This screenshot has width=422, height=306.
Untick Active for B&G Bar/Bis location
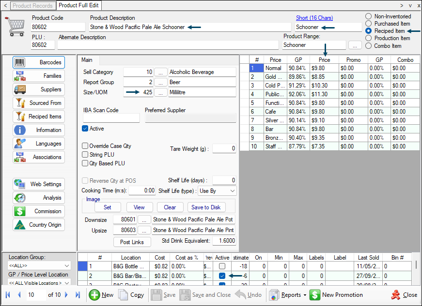(222, 276)
